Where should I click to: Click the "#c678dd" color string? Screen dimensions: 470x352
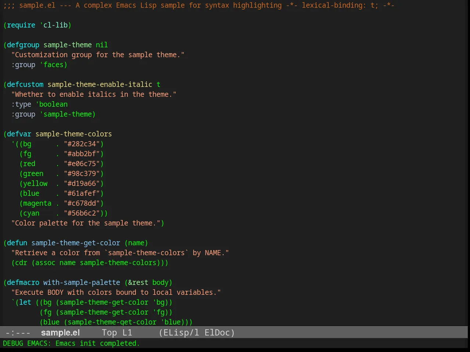coord(82,203)
